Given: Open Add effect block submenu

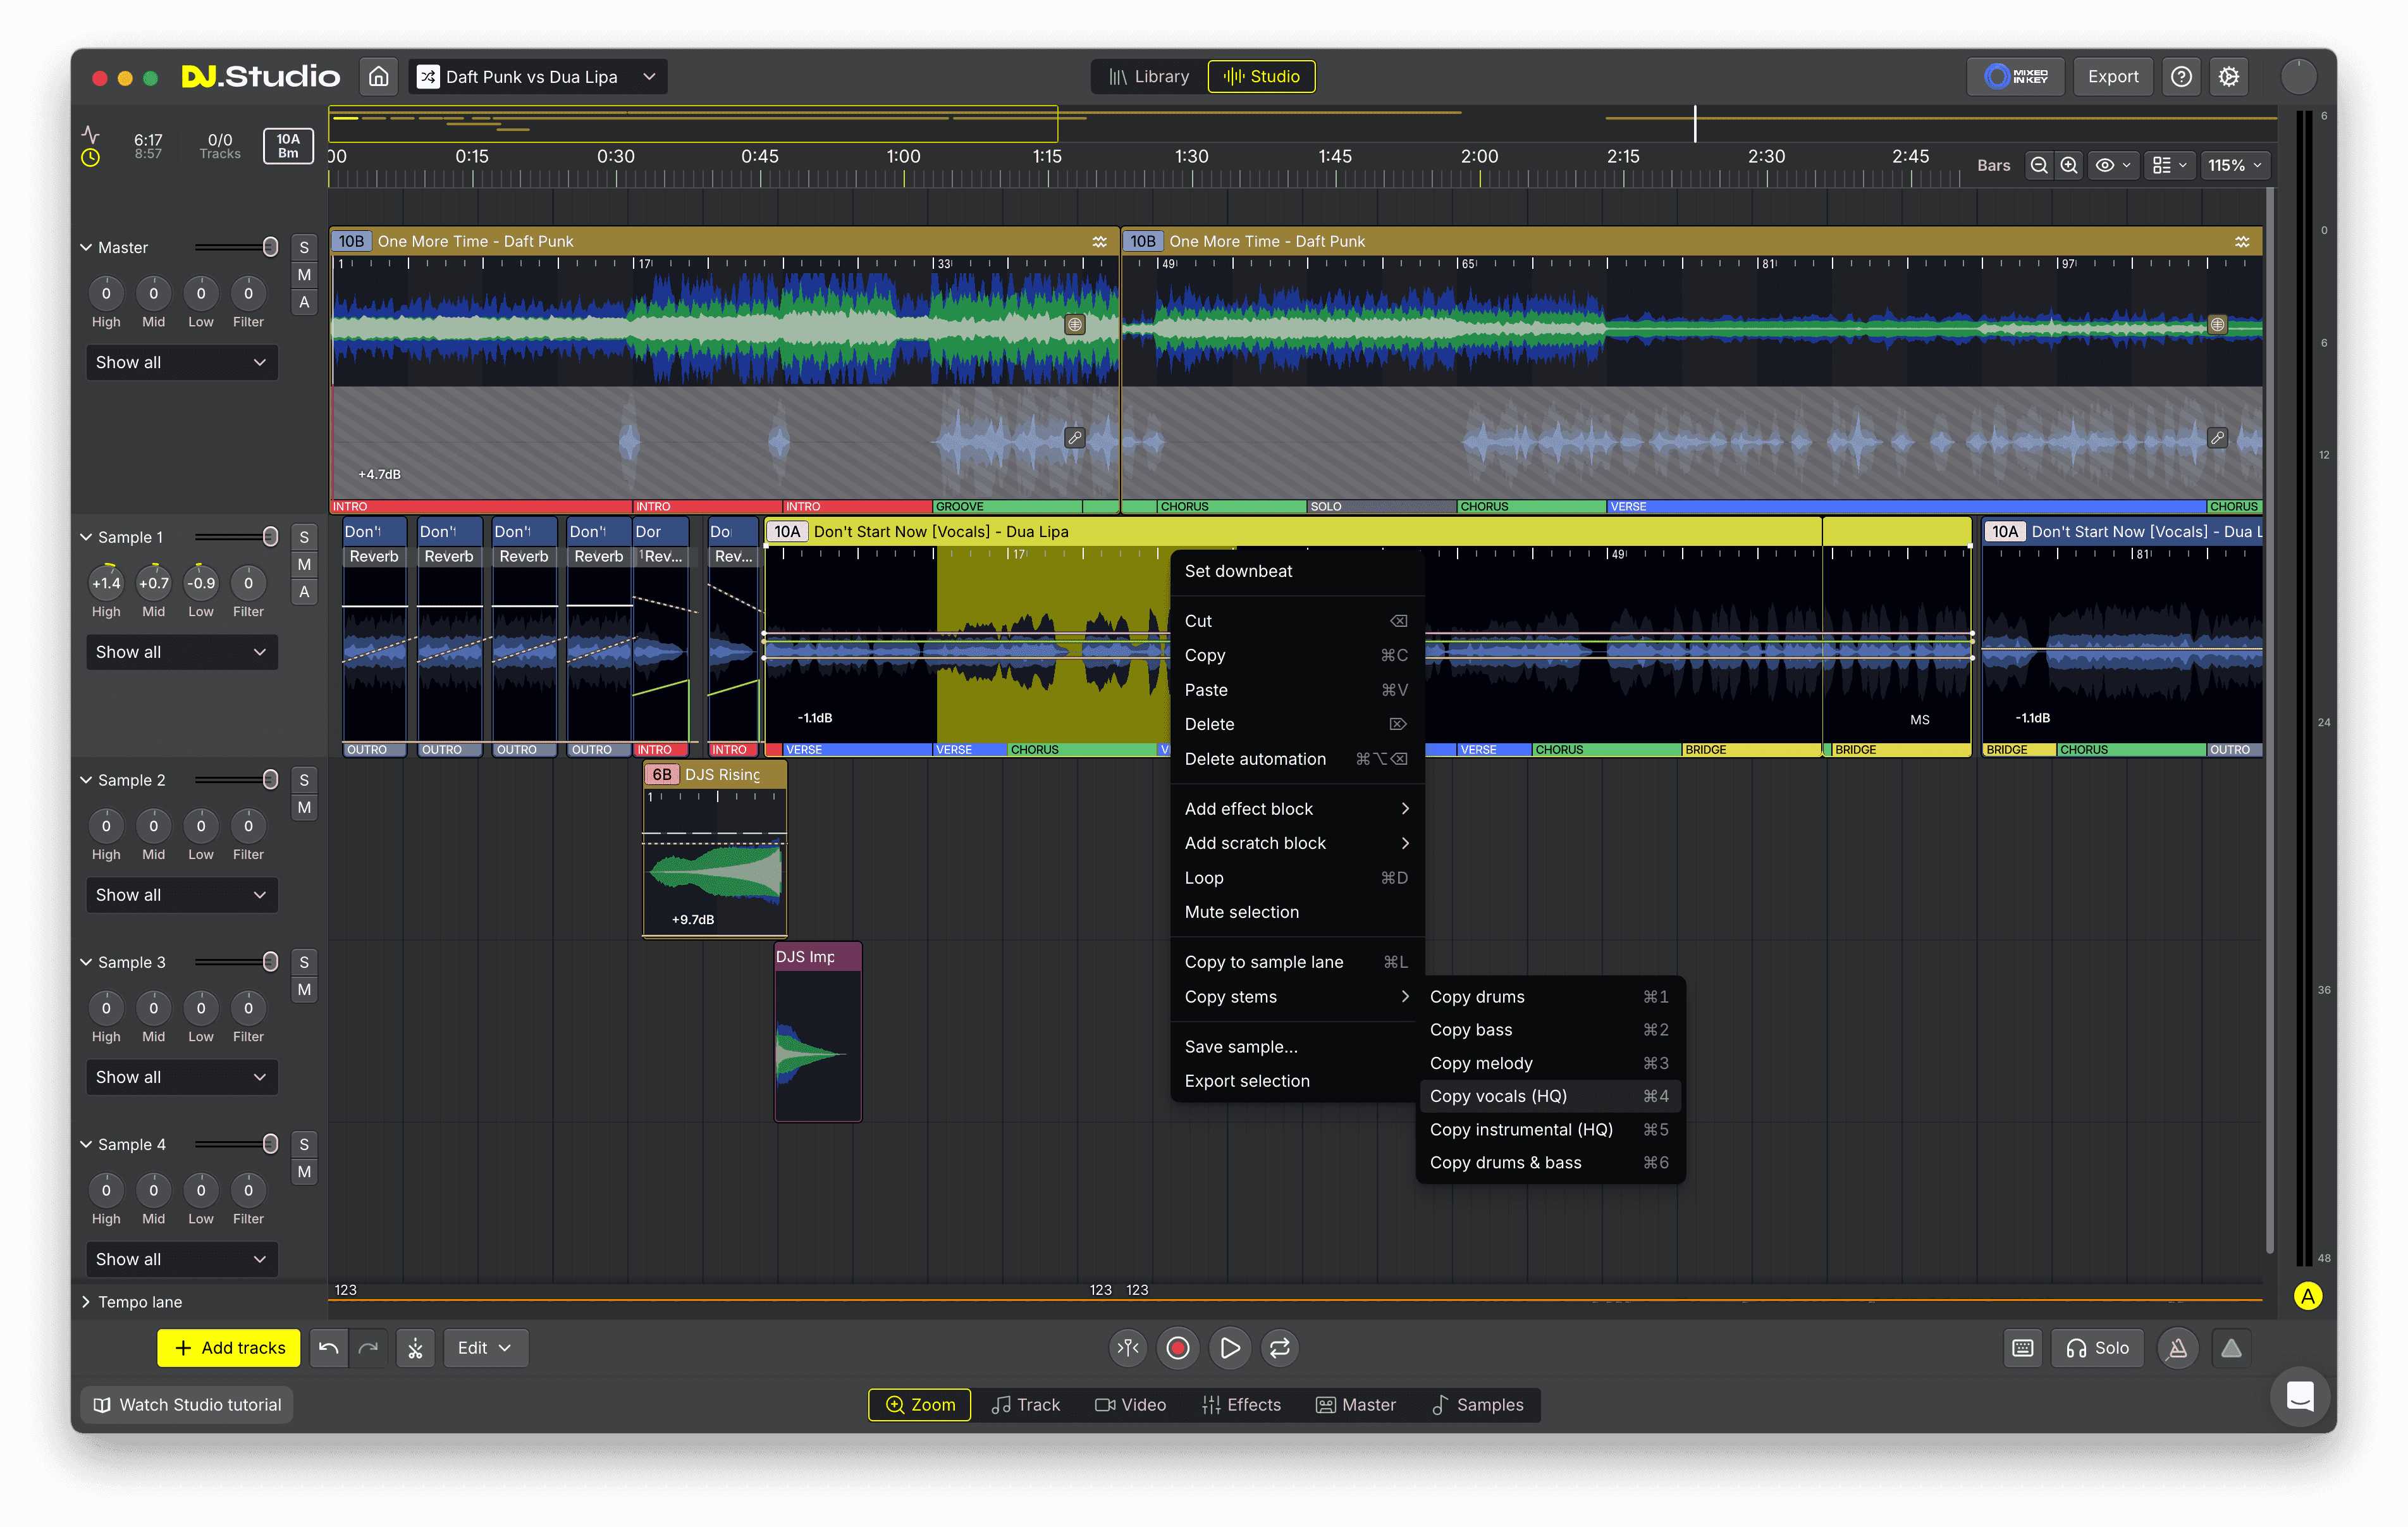Looking at the screenshot, I should coord(1296,808).
